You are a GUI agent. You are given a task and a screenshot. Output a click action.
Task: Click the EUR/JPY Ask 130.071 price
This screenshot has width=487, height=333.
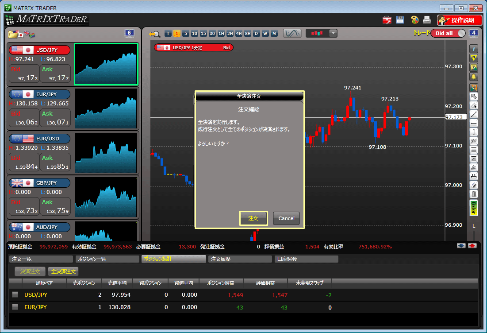tap(55, 118)
